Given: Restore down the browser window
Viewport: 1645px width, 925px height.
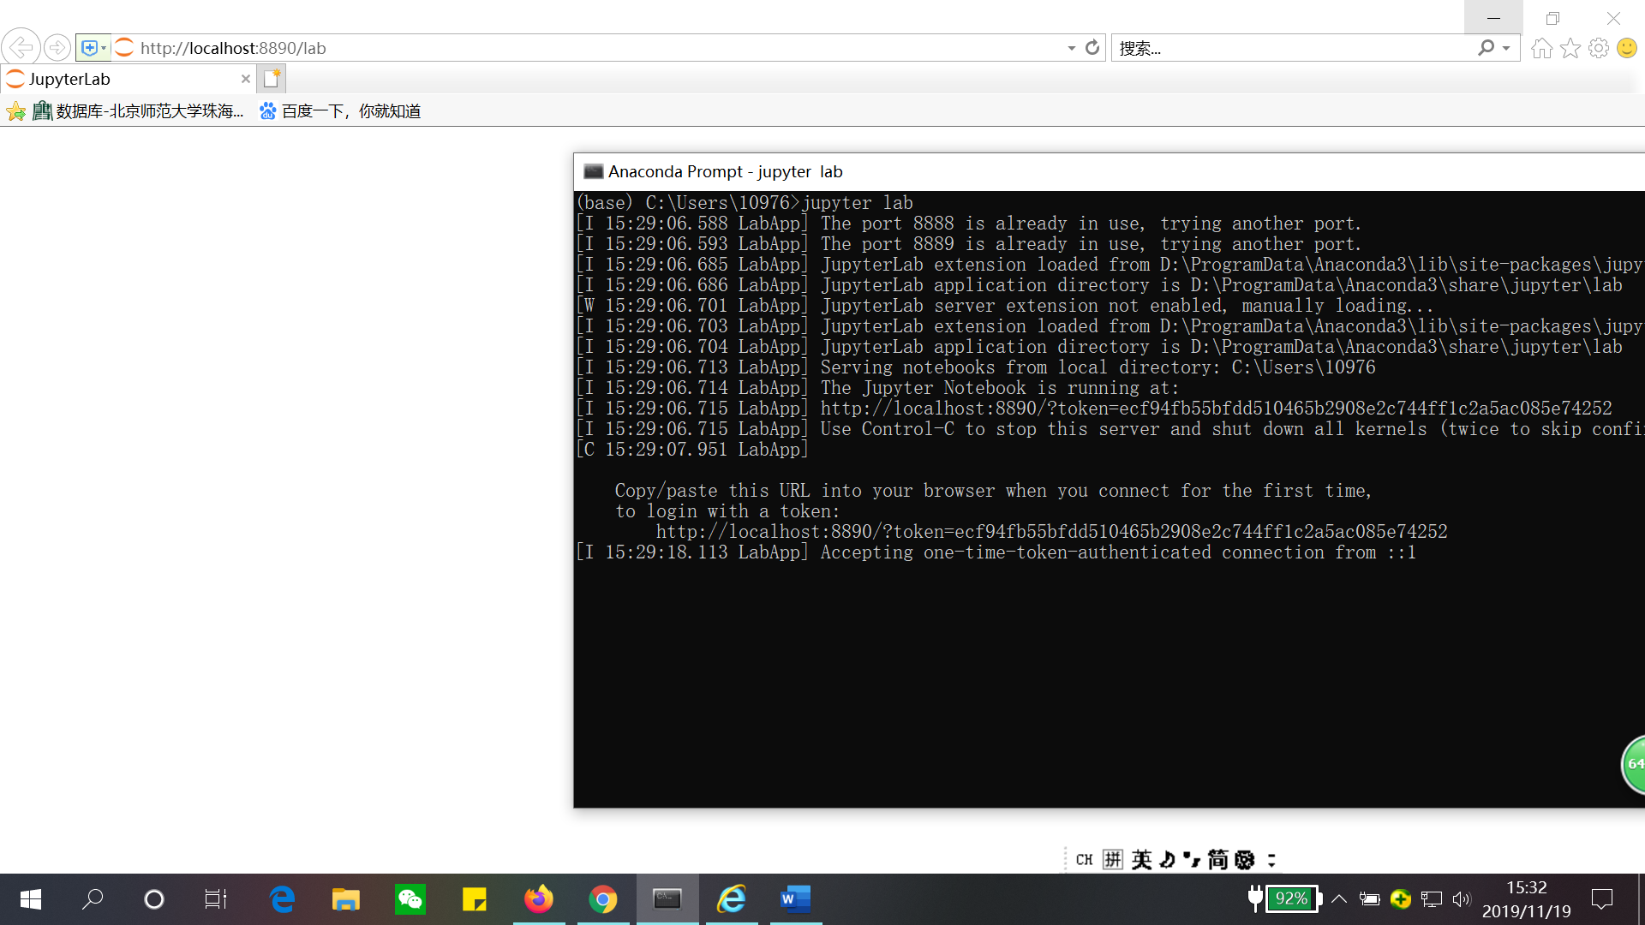Looking at the screenshot, I should pos(1552,17).
